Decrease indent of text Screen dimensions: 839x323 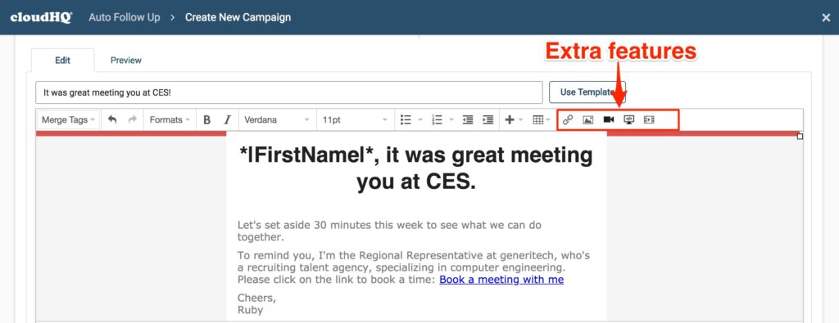[468, 120]
